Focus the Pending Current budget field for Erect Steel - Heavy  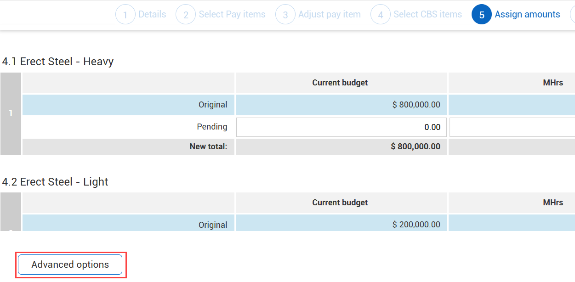coord(341,127)
